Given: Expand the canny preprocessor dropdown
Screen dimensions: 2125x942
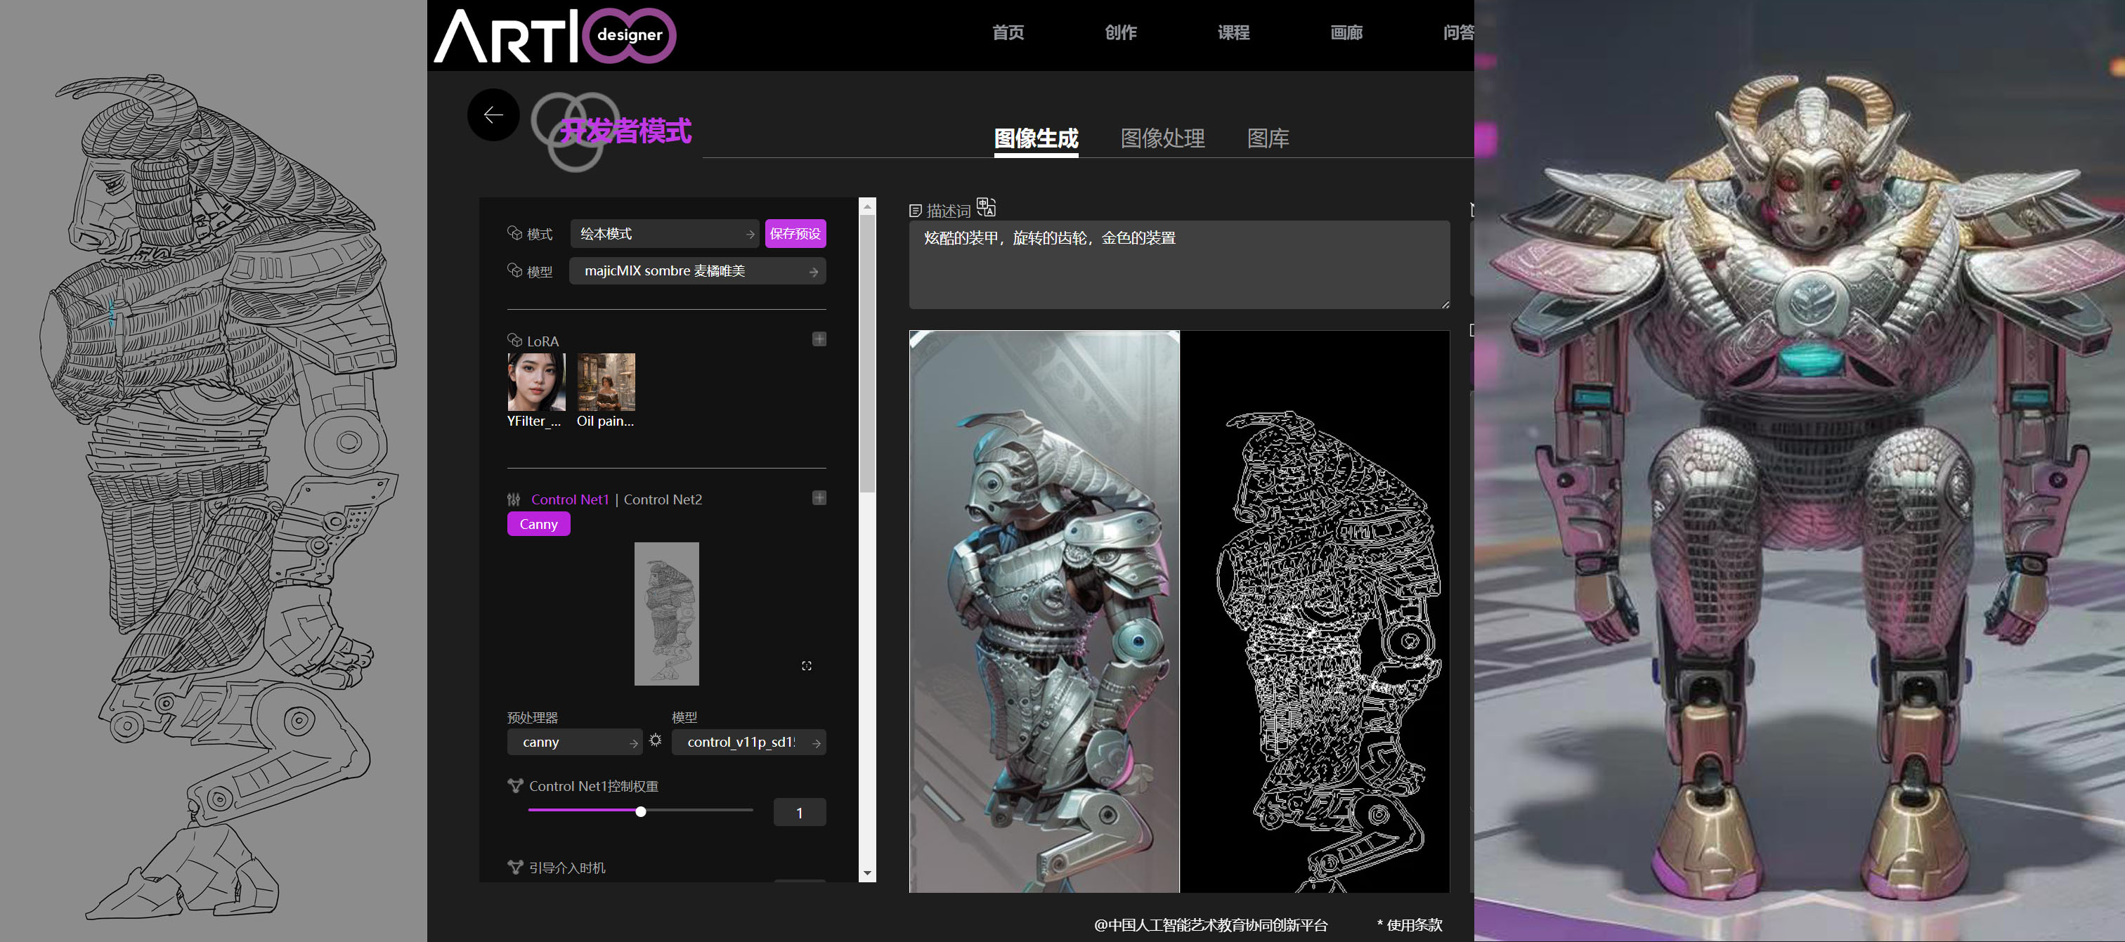Looking at the screenshot, I should 574,742.
